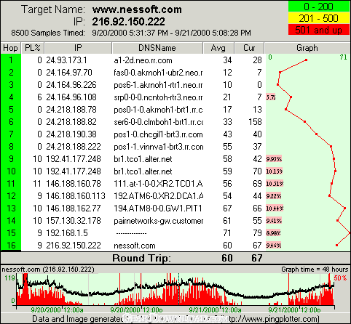Click the 9/20/2000 12:00p timeline marker
Screen dimensions: 351x324
click(x=136, y=310)
